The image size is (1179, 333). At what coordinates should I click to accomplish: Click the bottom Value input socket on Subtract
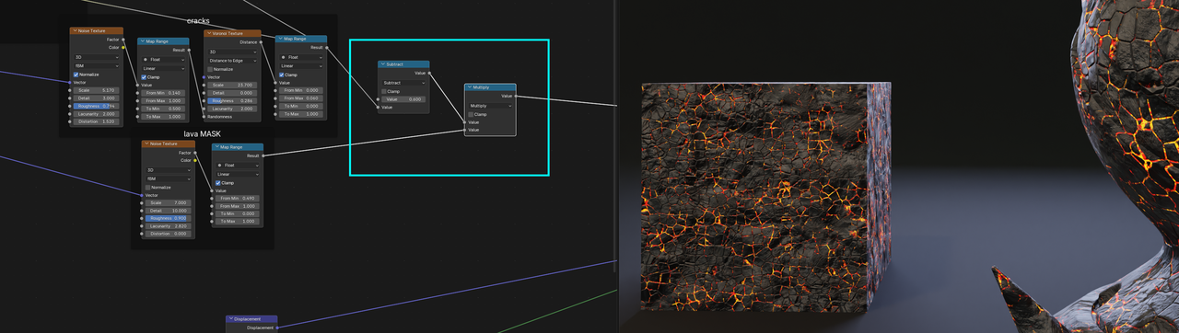[x=378, y=108]
